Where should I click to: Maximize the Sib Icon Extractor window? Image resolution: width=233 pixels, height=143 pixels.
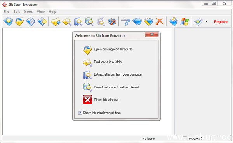coord(214,3)
